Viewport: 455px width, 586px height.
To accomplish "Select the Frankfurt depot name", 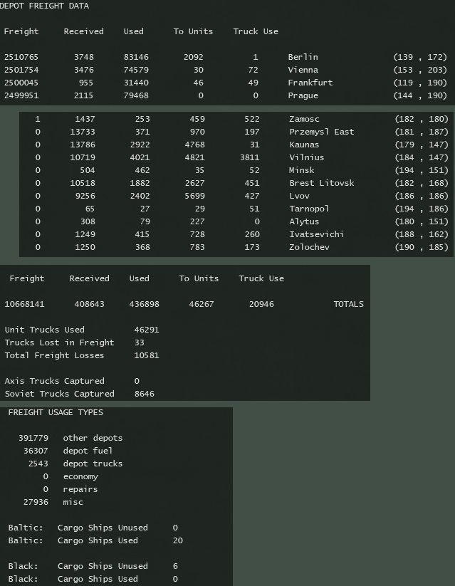I will (310, 83).
